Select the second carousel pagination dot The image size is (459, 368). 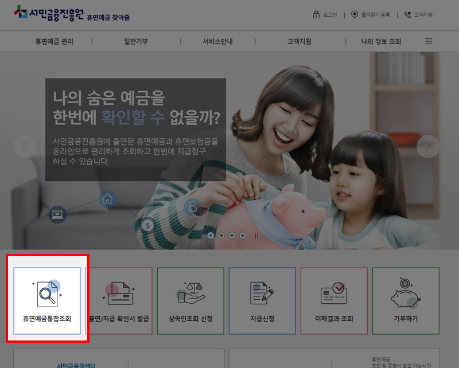pyautogui.click(x=220, y=234)
